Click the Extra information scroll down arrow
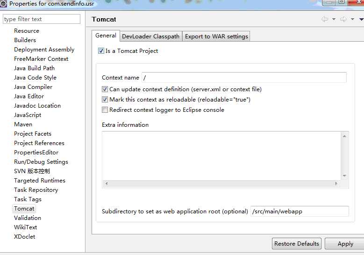Screen dimensions: 364x255 coord(344,176)
